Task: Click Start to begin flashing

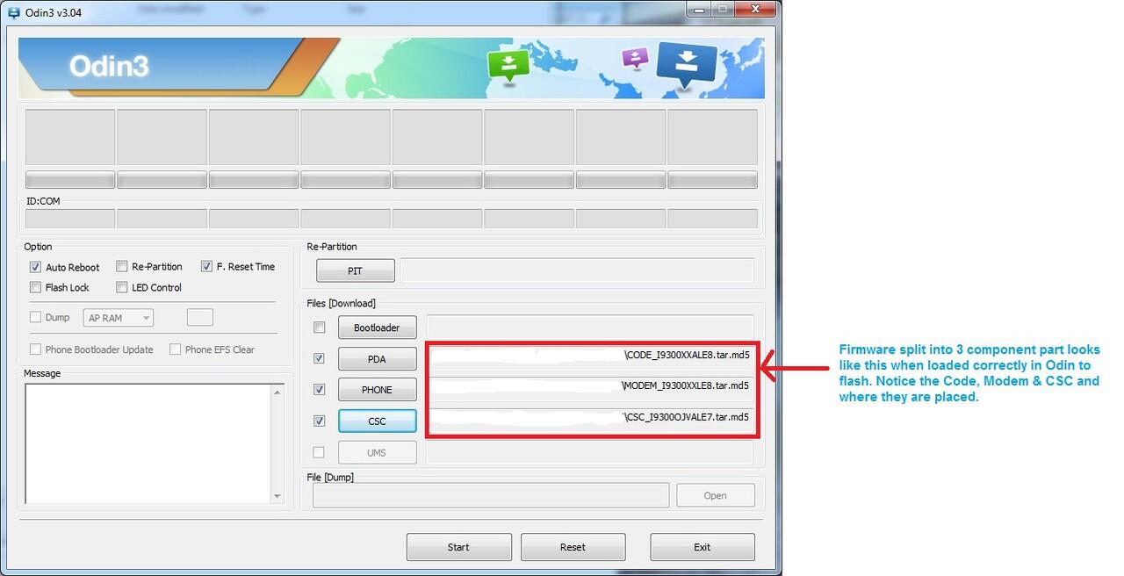Action: pos(458,547)
